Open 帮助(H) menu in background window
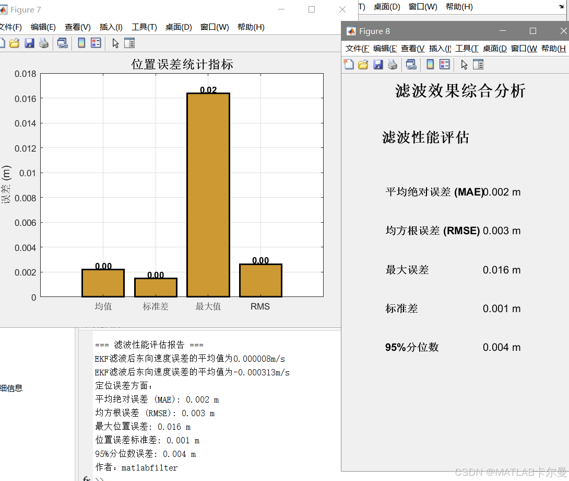The image size is (569, 481). 459,7
